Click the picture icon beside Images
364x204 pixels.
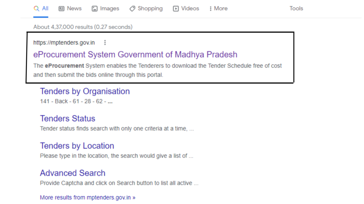(x=95, y=8)
